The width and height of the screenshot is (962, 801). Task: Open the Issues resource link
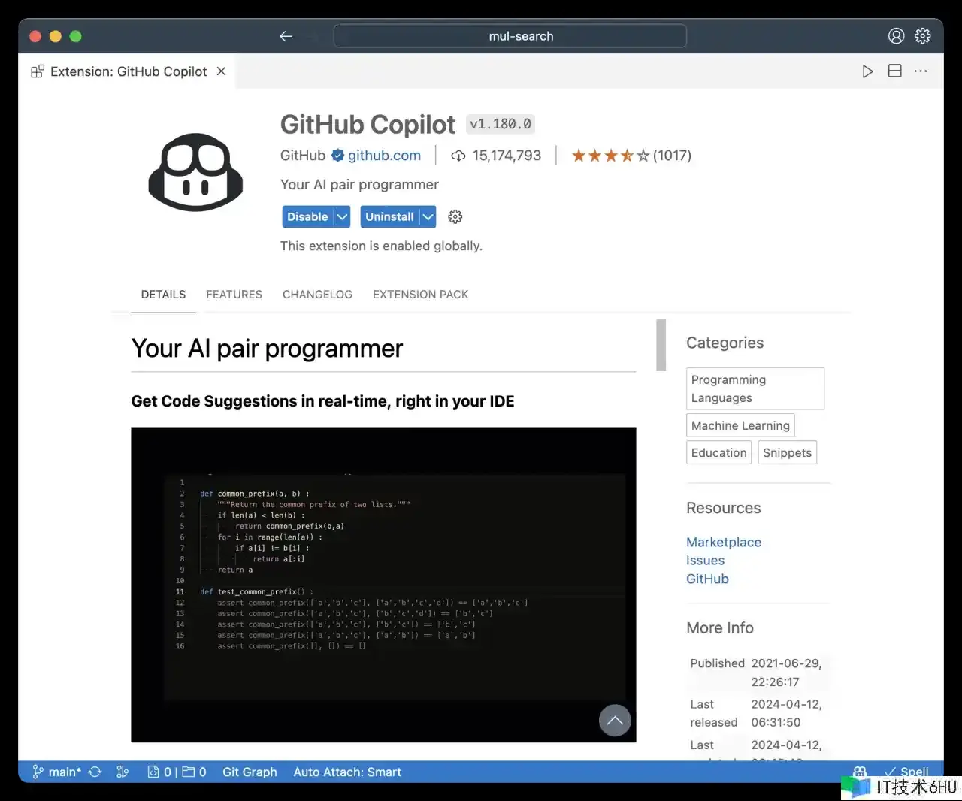coord(705,561)
